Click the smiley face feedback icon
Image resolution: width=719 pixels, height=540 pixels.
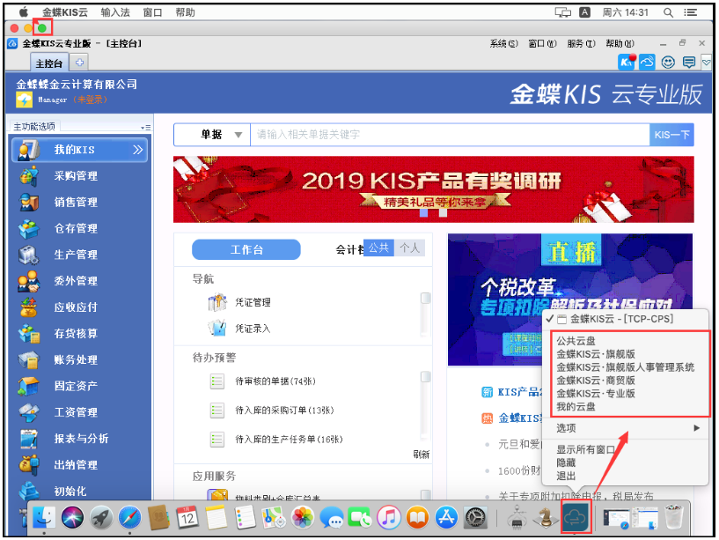point(668,62)
